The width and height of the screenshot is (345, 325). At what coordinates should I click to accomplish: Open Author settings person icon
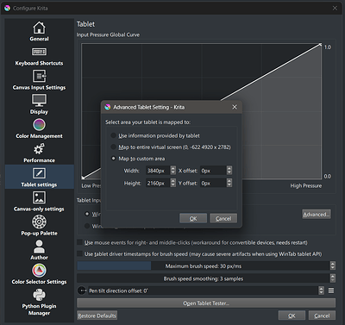coord(39,247)
